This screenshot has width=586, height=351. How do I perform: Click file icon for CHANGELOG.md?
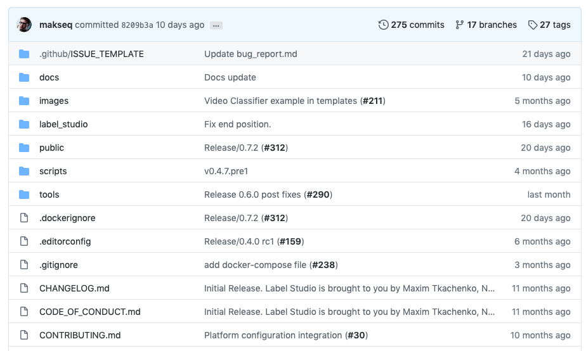coord(24,288)
